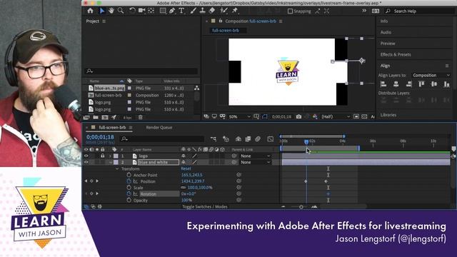Hide the blue and white layer eye icon
This screenshot has height=257, width=457.
point(86,162)
